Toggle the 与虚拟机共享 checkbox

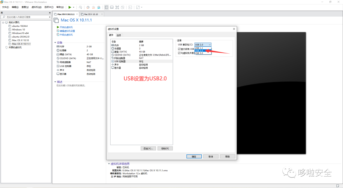pos(179,53)
